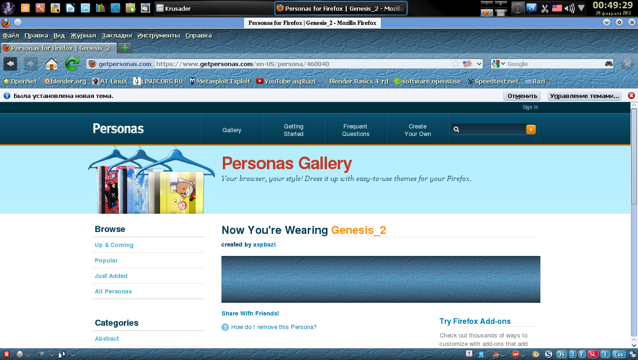Open the Правка menu

[x=36, y=36]
